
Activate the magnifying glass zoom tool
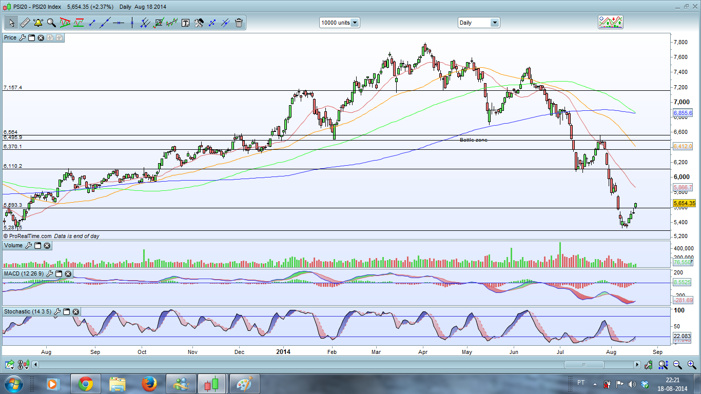coord(51,23)
